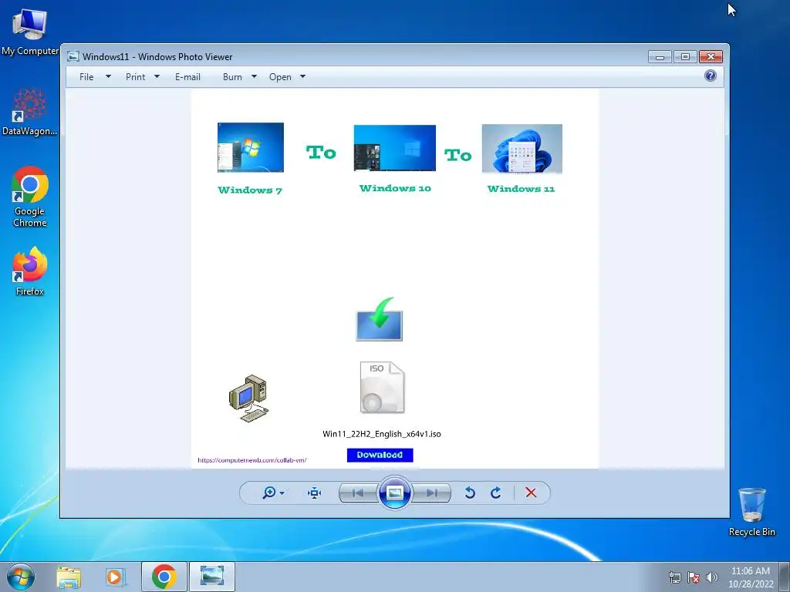Open the Action Center flag icon

click(694, 577)
